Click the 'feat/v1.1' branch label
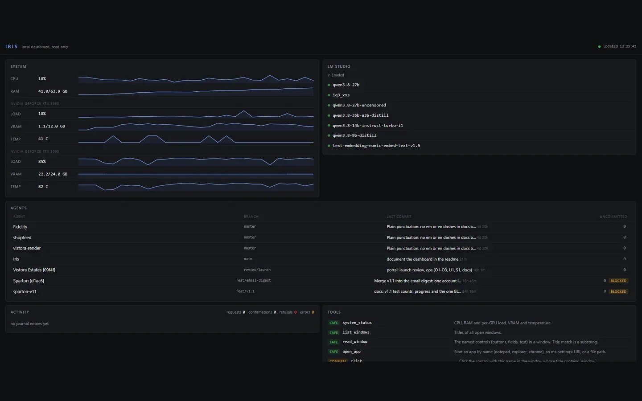 (245, 291)
